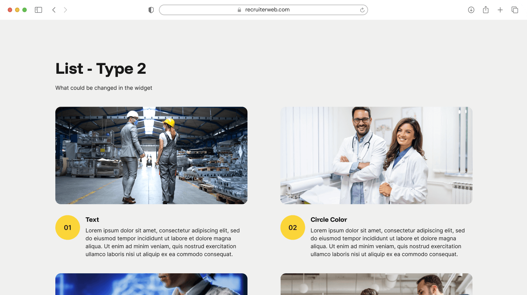
Task: Click the padlock icon in address bar
Action: (239, 10)
